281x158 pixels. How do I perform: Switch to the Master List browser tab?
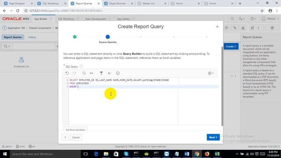[148, 4]
